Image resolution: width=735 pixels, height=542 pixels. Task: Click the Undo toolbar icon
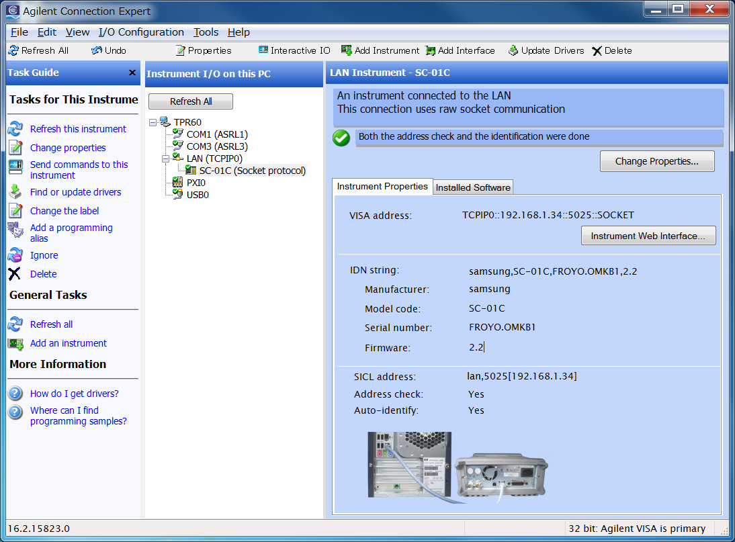(97, 50)
